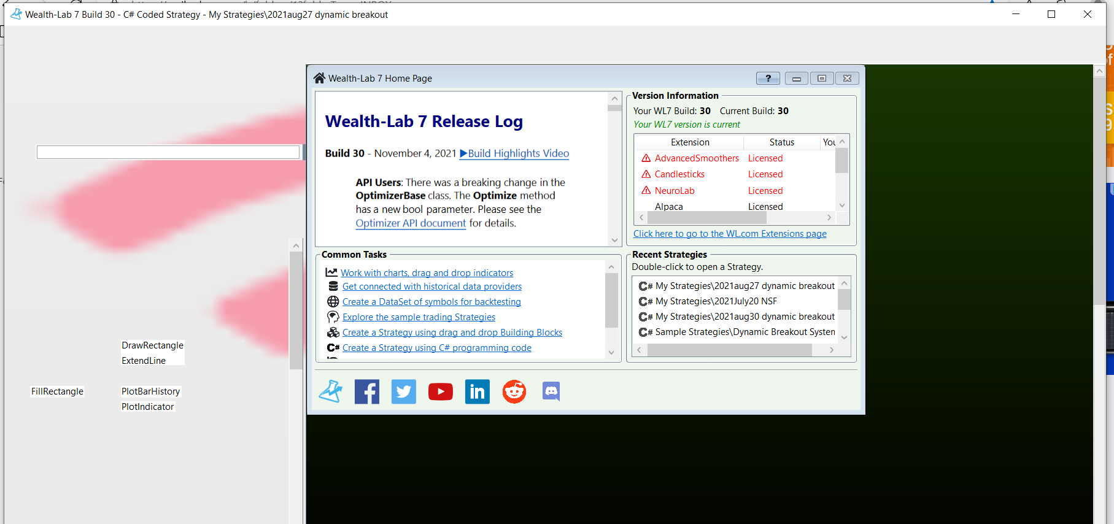Click the Extension column header
The height and width of the screenshot is (524, 1114).
[690, 142]
